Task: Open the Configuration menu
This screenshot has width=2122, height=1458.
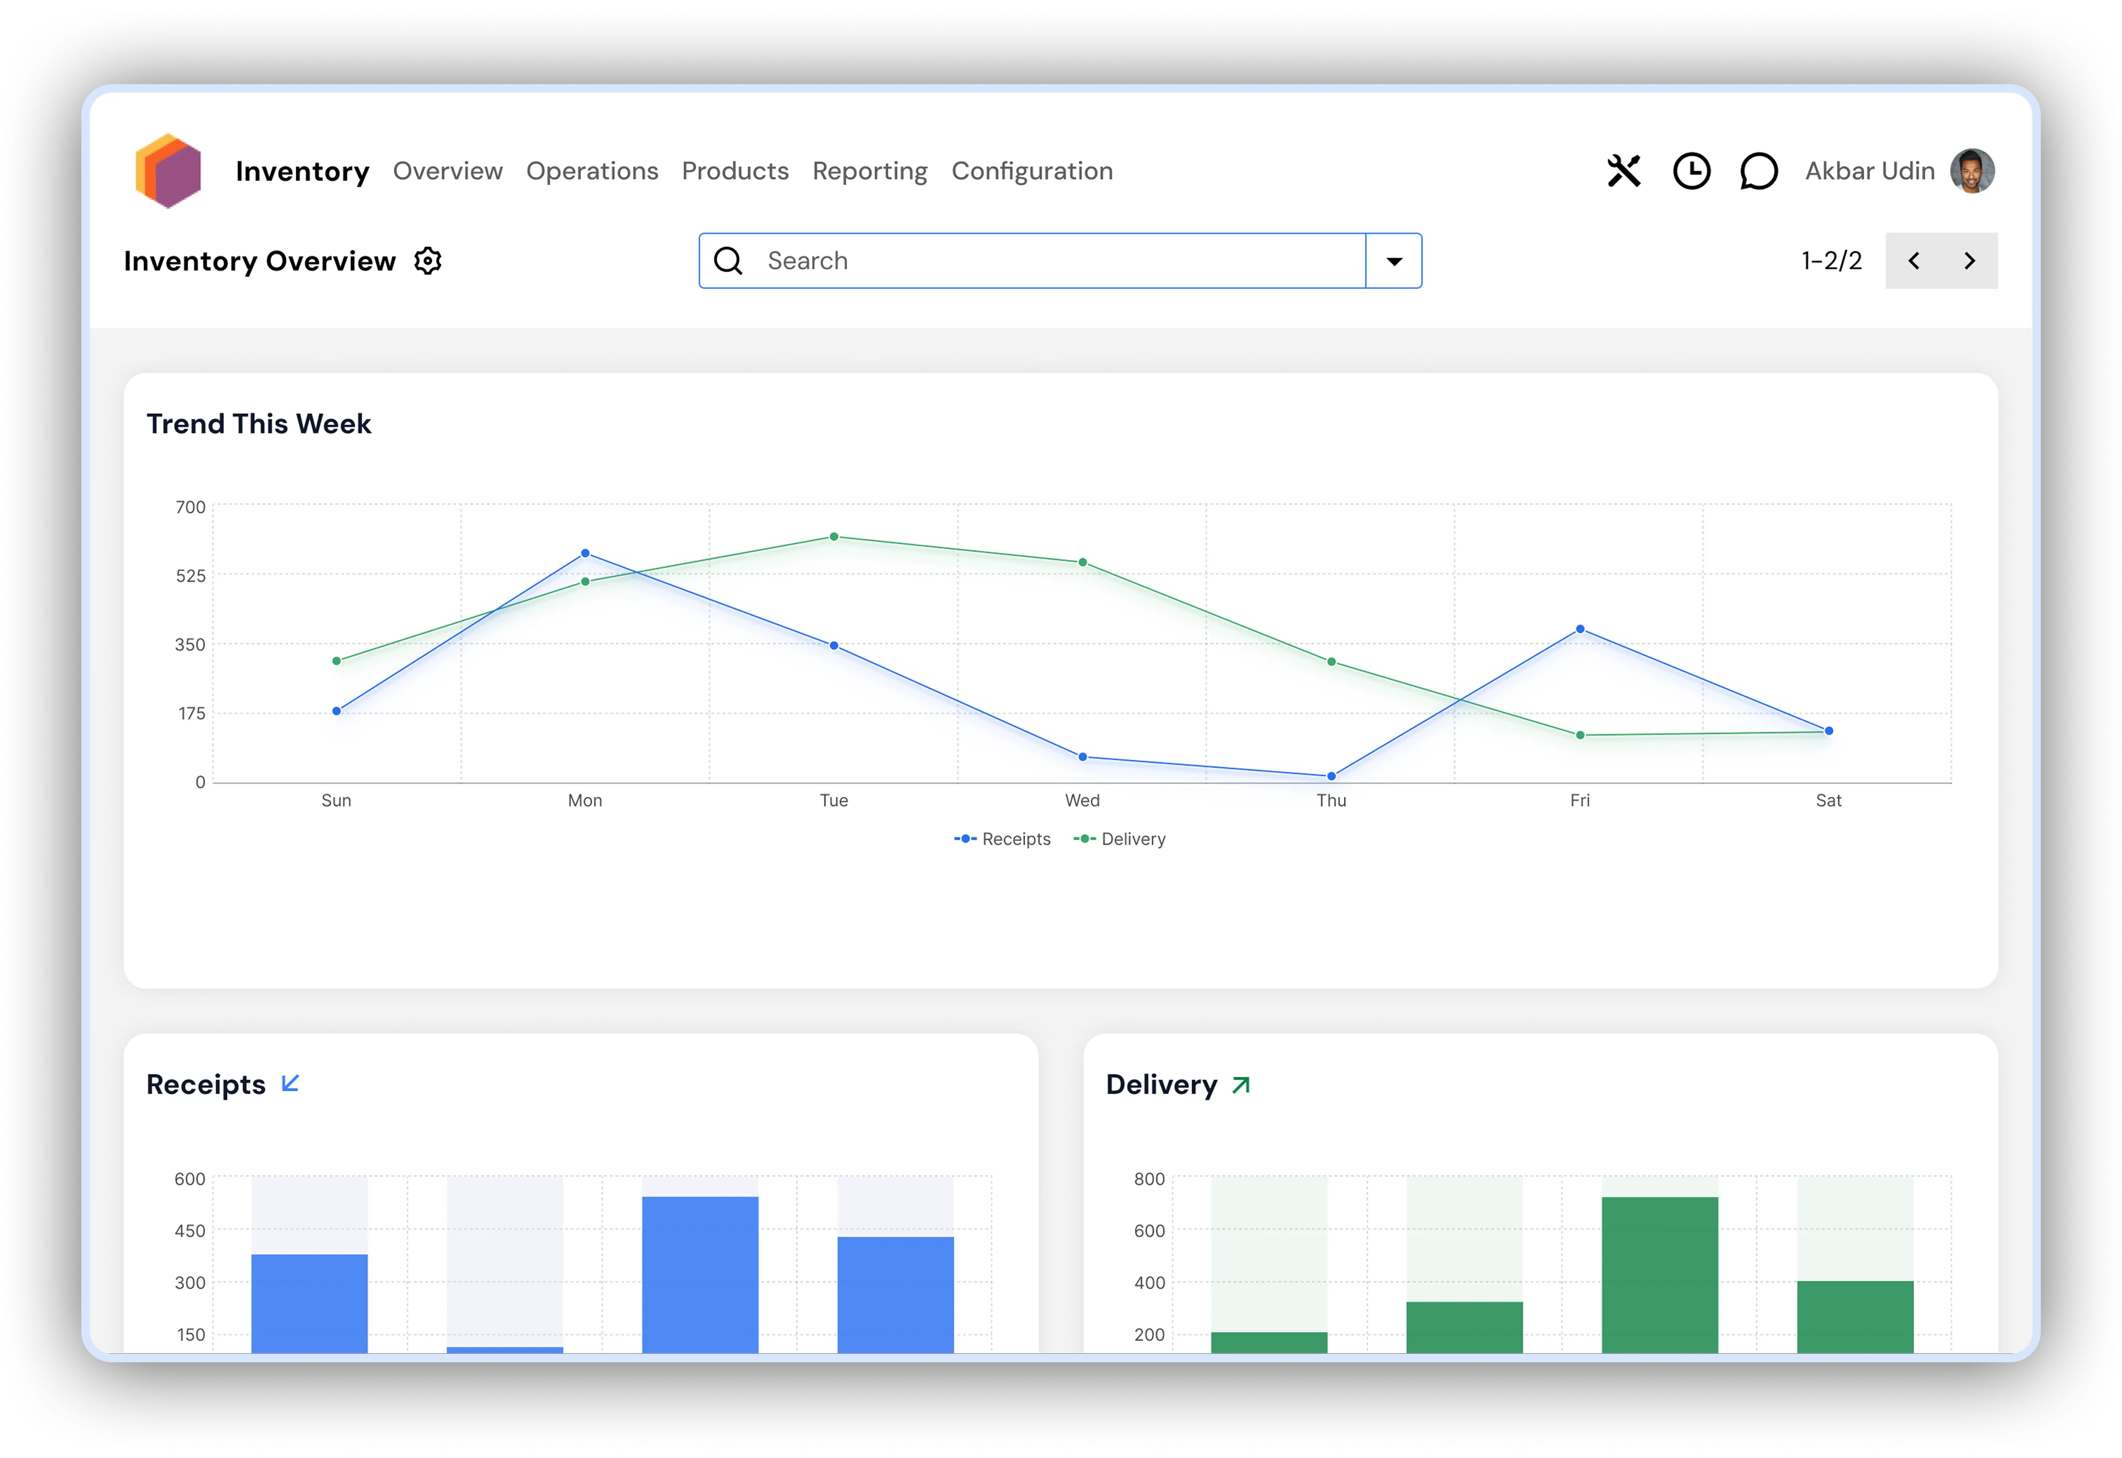Action: [1032, 171]
